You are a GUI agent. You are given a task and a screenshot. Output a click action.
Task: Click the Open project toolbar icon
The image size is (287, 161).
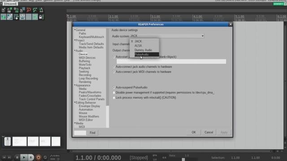click(x=10, y=10)
